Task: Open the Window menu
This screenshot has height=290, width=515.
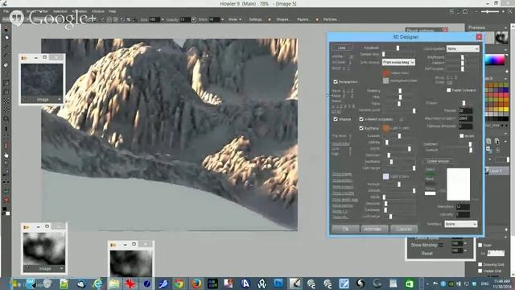Action: pos(98,11)
